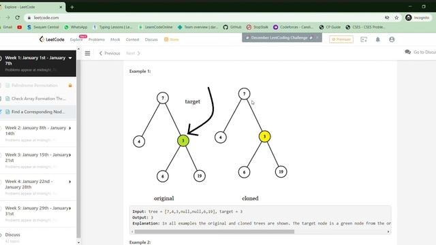Open the YouTube bookmark icon
The width and height of the screenshot is (436, 245).
(19, 27)
